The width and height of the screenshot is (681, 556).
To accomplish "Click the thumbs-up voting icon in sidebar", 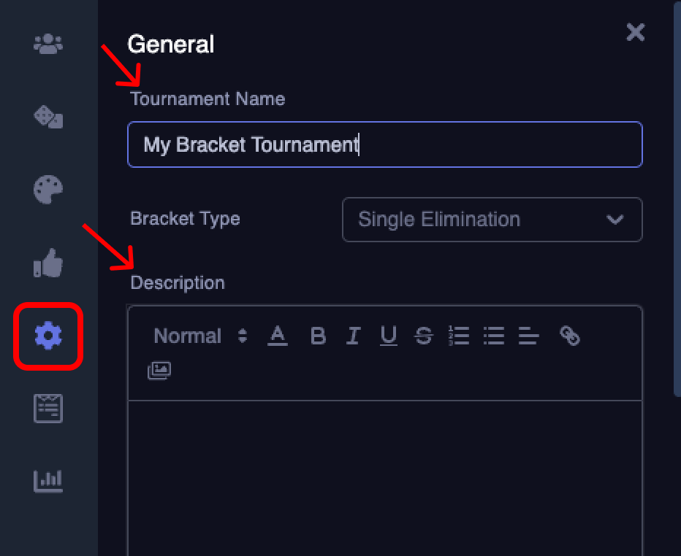I will click(x=48, y=263).
